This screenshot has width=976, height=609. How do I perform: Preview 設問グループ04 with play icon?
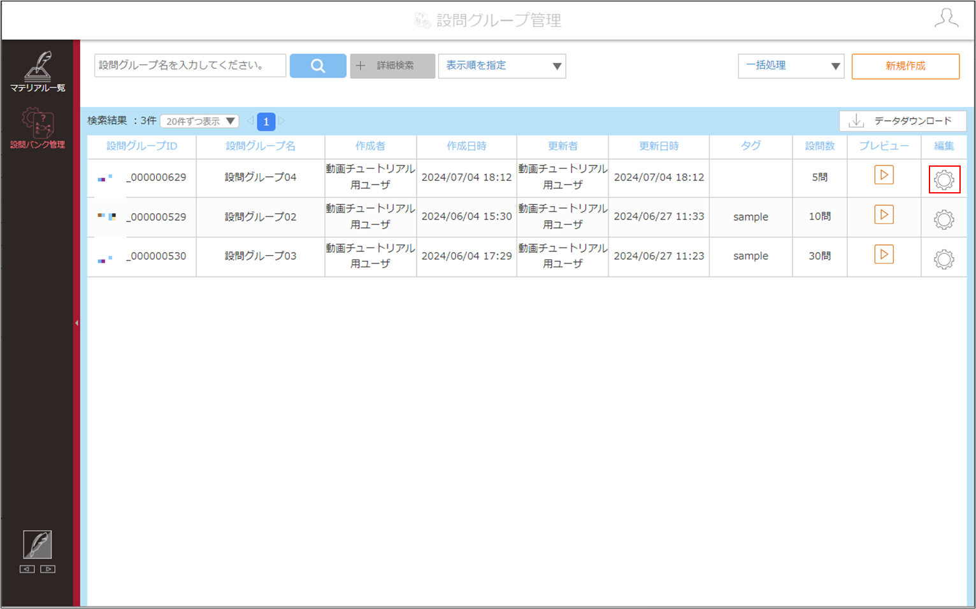tap(884, 175)
